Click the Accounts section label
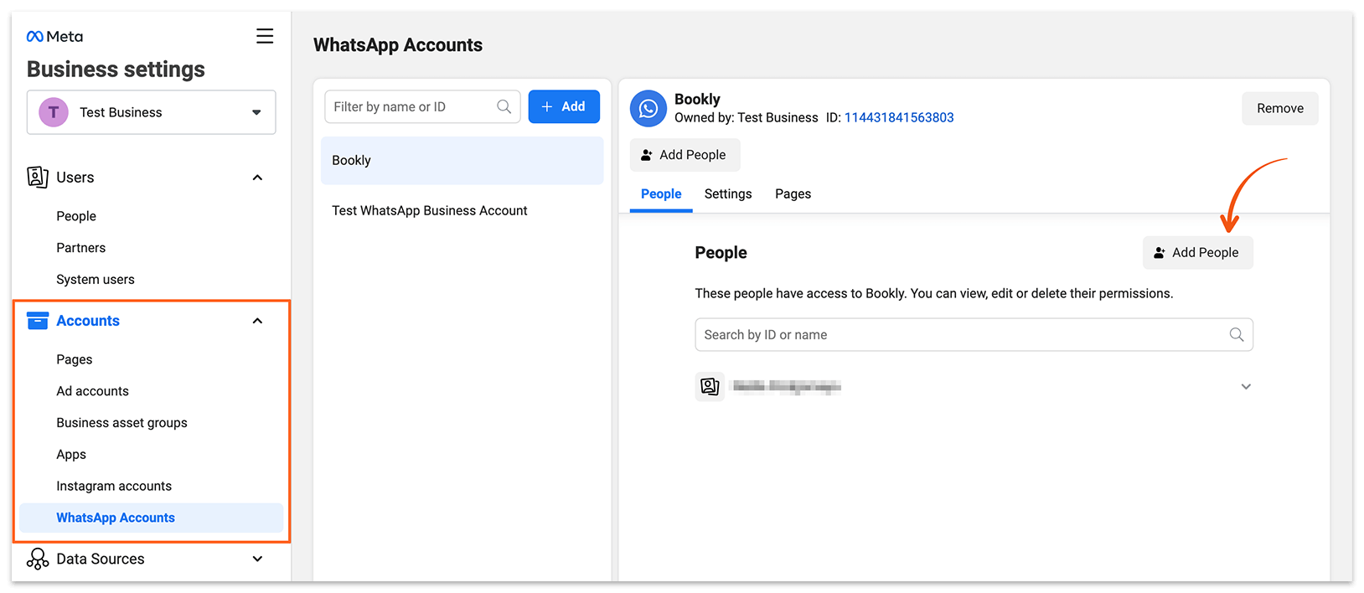This screenshot has height=593, width=1364. pos(88,321)
